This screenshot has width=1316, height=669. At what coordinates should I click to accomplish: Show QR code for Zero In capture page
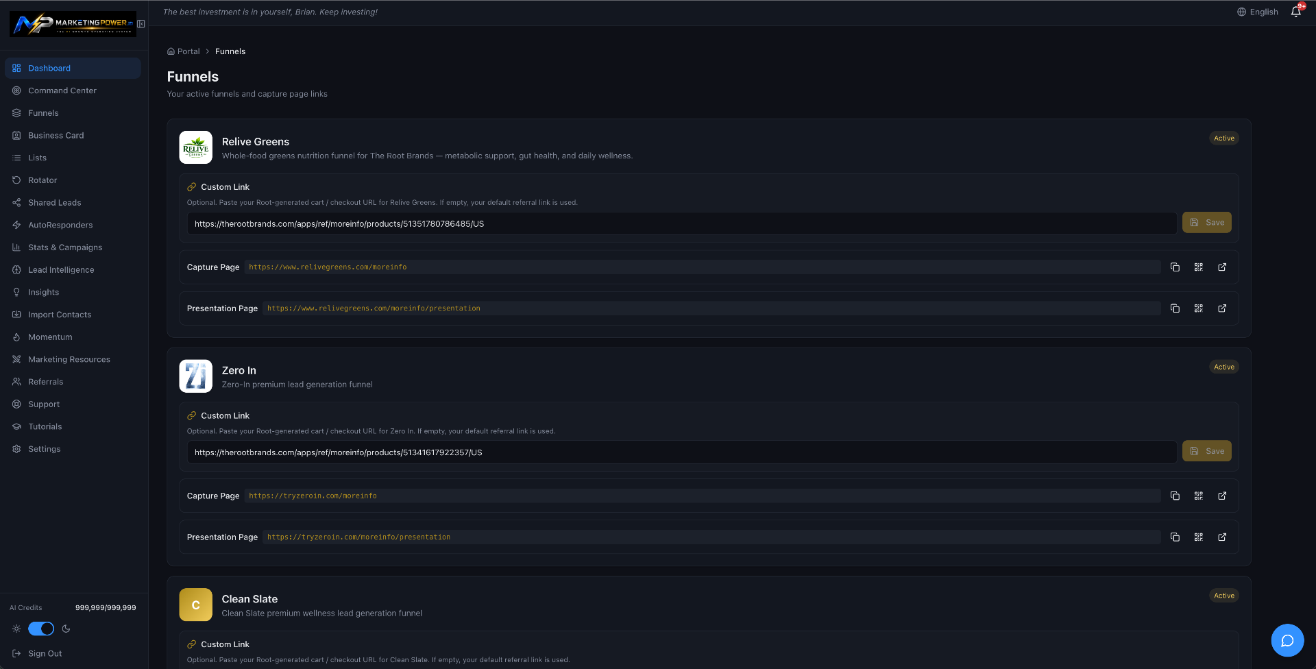[x=1198, y=496]
